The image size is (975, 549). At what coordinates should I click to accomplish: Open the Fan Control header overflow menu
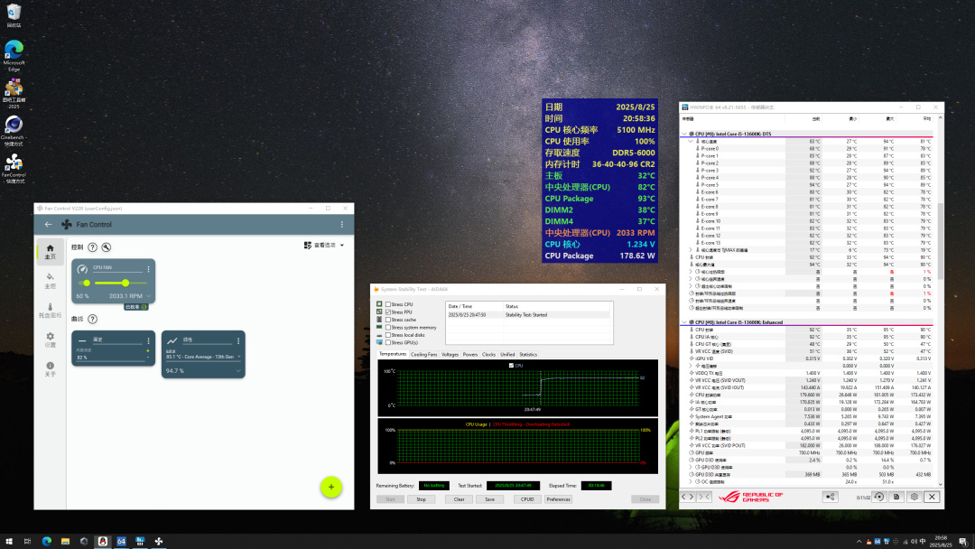point(341,225)
